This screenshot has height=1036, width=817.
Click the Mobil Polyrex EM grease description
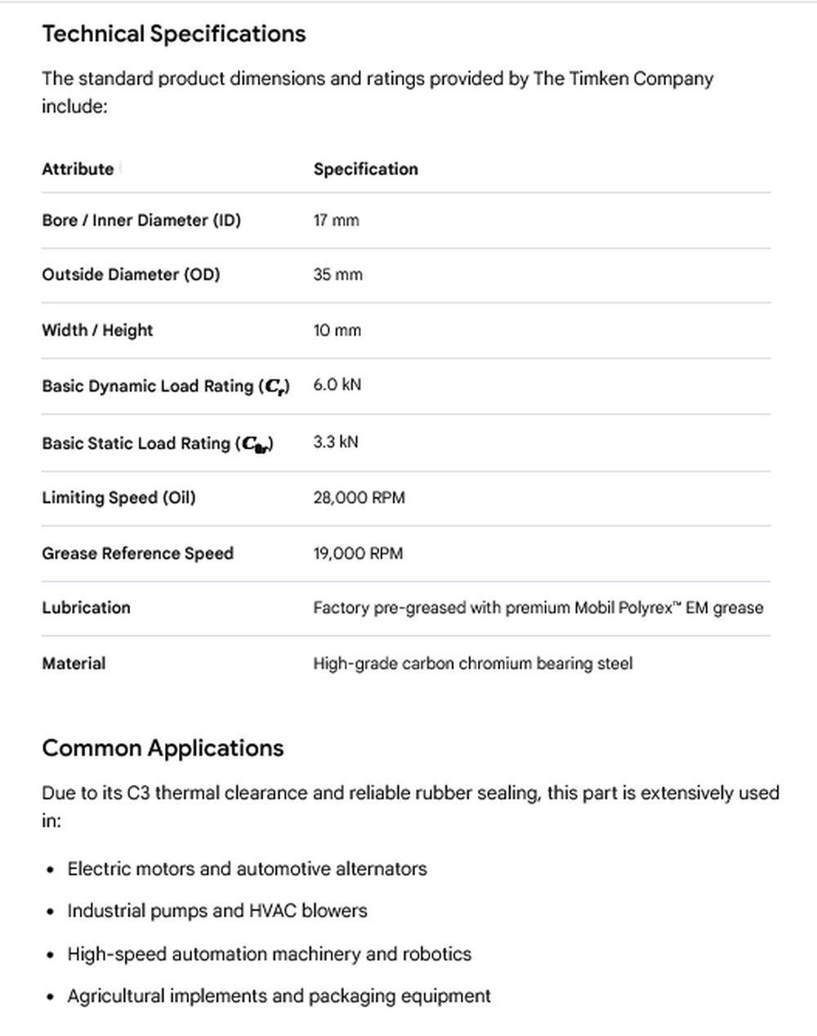click(538, 608)
